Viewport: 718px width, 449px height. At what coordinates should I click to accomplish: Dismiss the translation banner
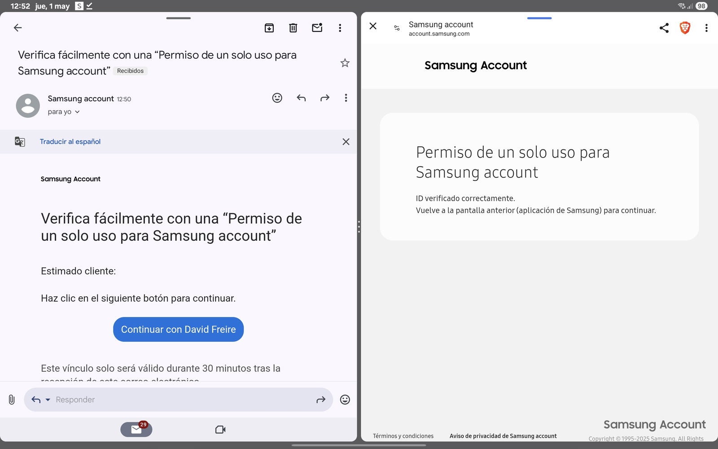346,142
